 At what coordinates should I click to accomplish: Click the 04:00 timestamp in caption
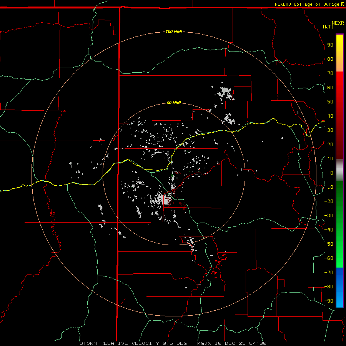258,343
